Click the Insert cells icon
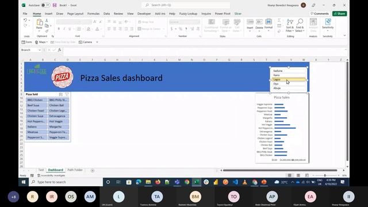This screenshot has width=368, height=207. pyautogui.click(x=250, y=22)
